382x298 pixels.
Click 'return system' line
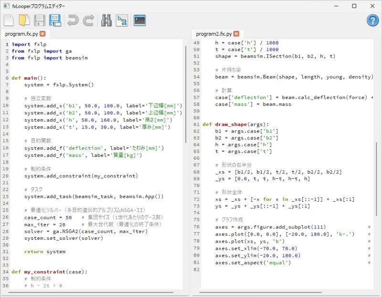(x=45, y=252)
